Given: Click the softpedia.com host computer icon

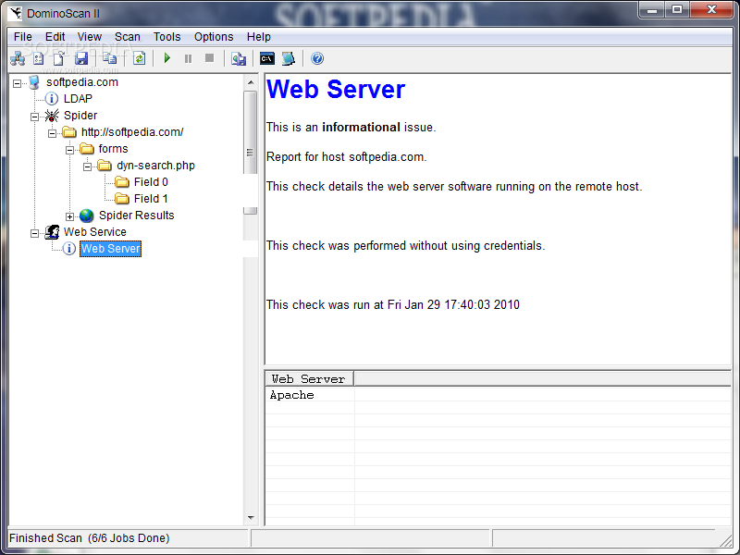Looking at the screenshot, I should click(x=34, y=82).
